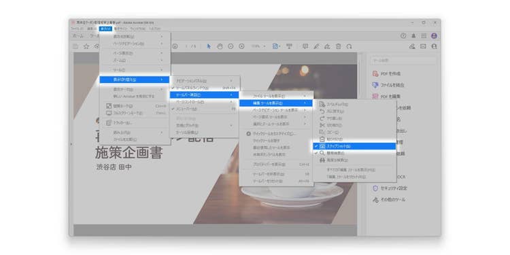Click the page number field in toolbar
Screen dimensions: 510x255
tap(187, 46)
